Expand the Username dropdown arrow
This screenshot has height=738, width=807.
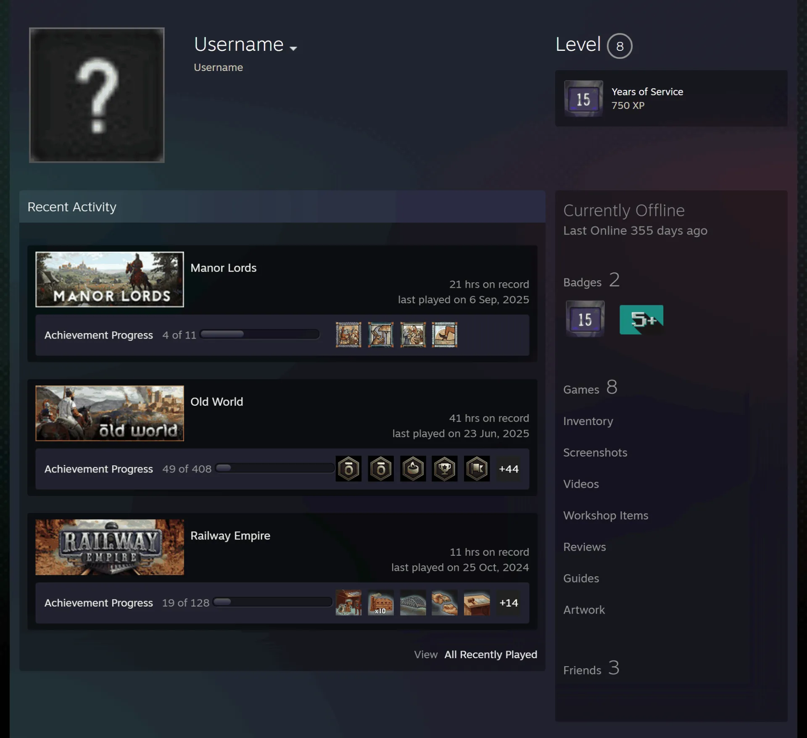coord(293,48)
